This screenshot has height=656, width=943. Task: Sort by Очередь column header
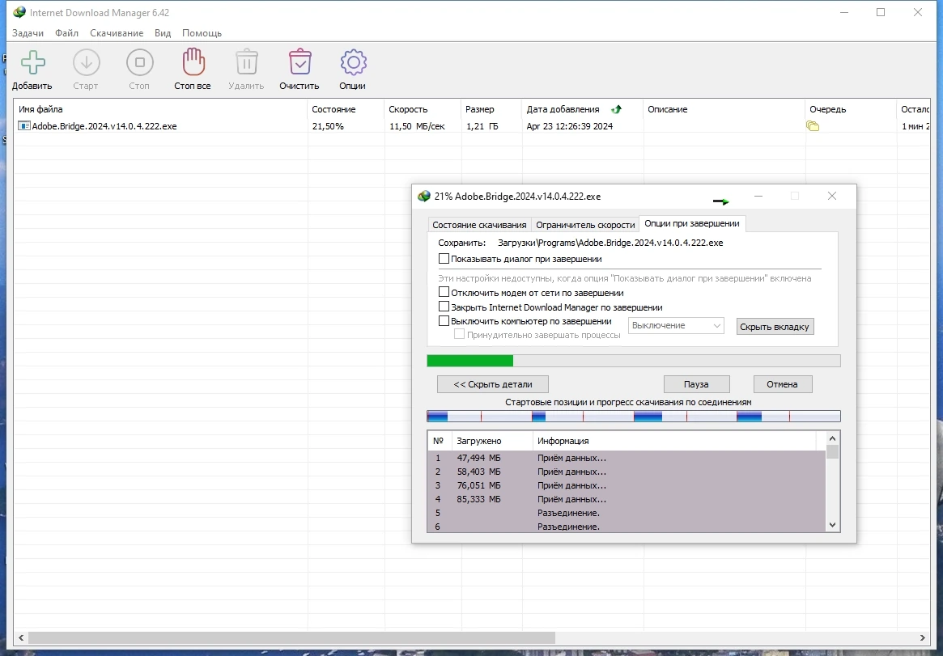(x=851, y=109)
